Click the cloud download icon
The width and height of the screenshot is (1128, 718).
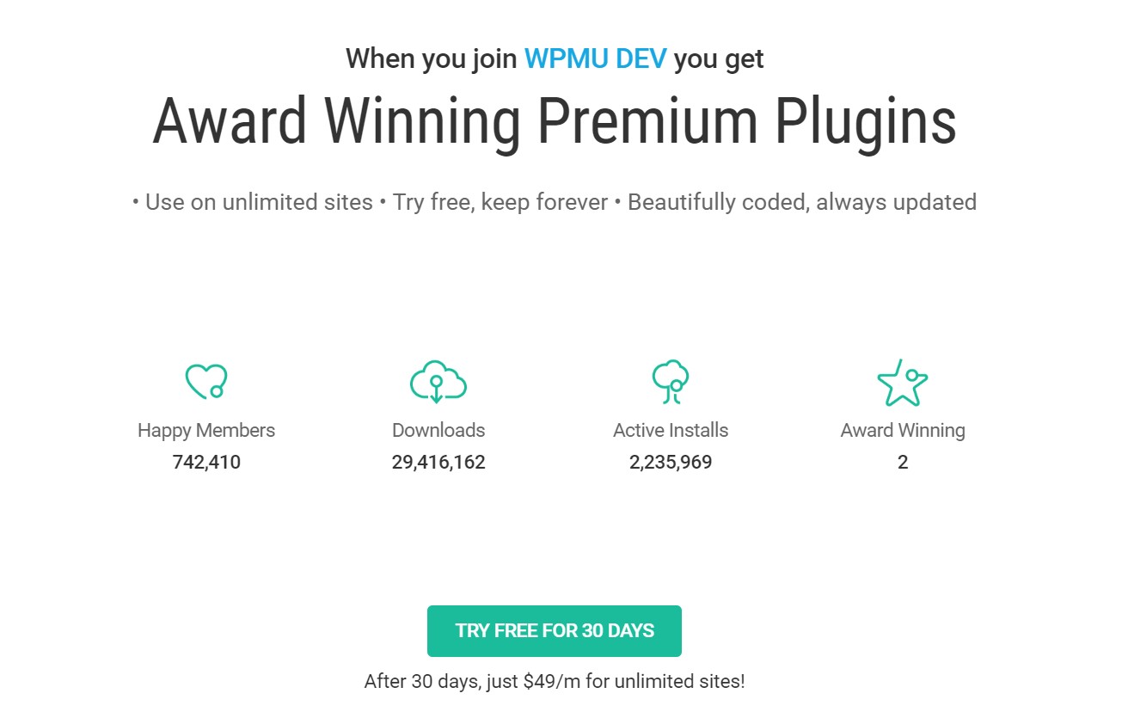pos(438,382)
